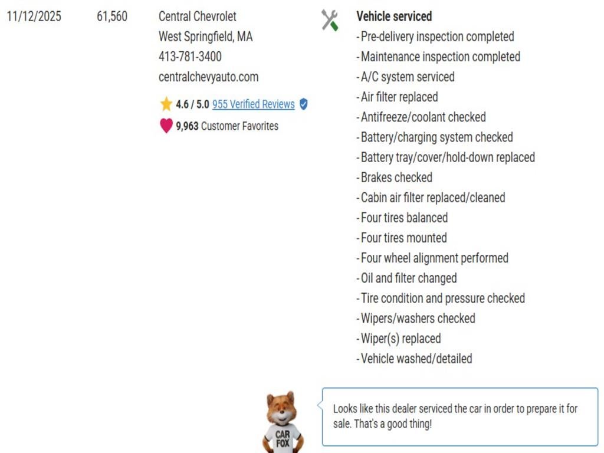Click the 413-781-3400 phone number
Screen dimensions: 604x453
point(190,57)
